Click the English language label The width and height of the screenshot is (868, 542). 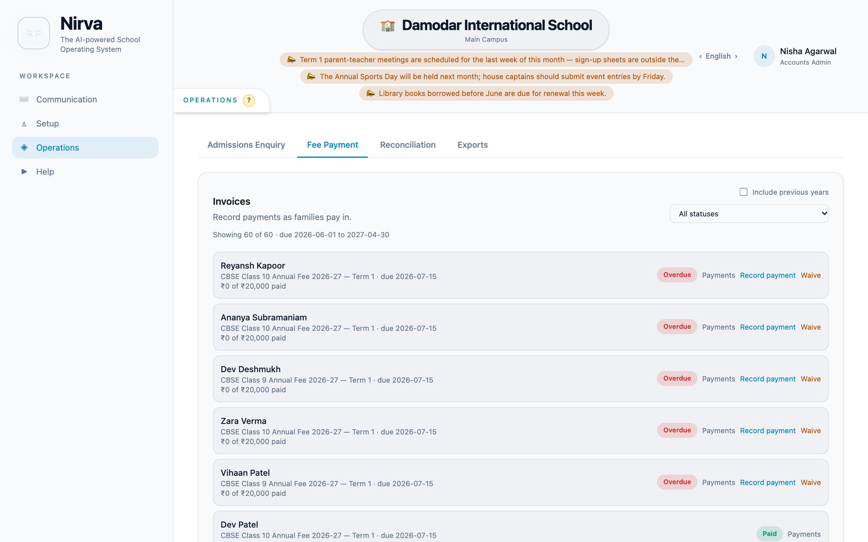[x=718, y=56]
